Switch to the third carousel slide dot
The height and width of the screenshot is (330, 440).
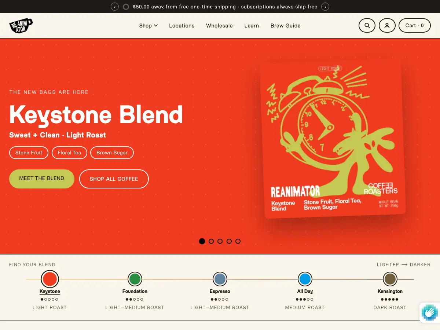(x=220, y=241)
